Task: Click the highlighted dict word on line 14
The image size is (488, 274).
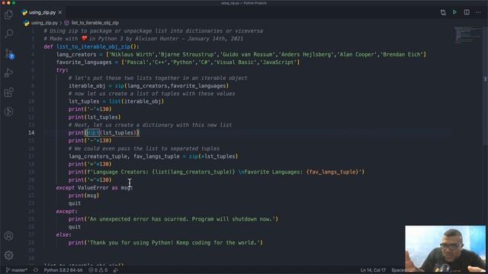Action: pyautogui.click(x=93, y=133)
